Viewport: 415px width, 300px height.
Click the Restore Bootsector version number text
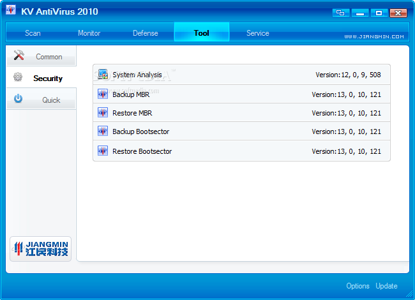[x=347, y=151]
